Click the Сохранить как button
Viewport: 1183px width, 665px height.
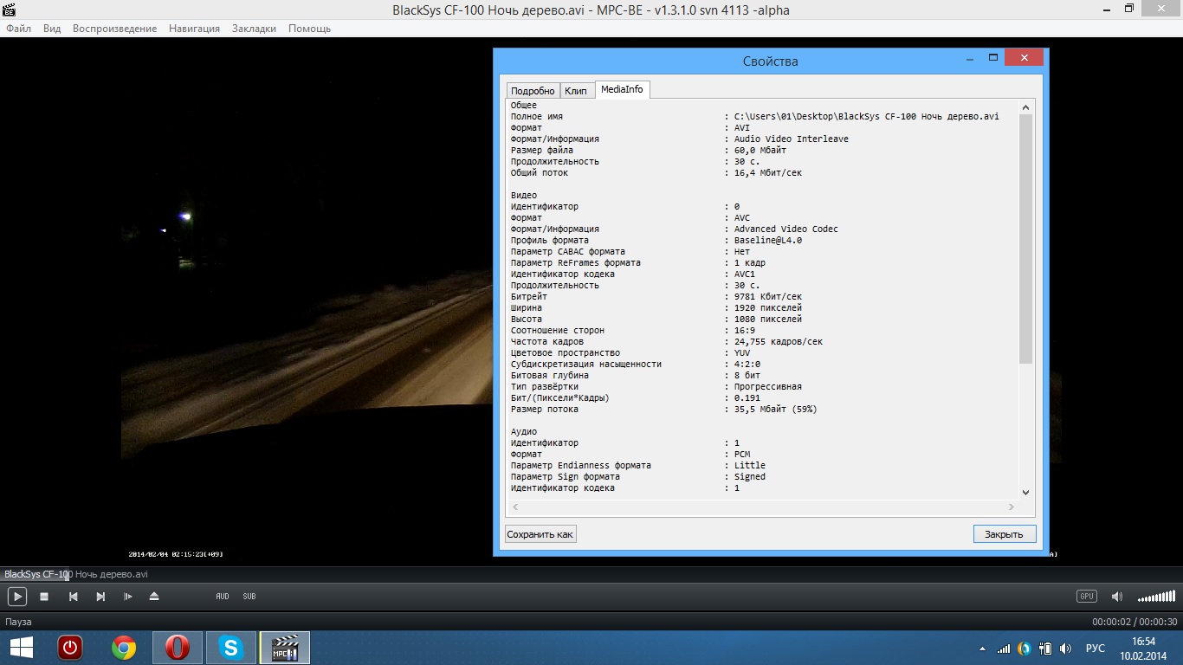point(540,534)
